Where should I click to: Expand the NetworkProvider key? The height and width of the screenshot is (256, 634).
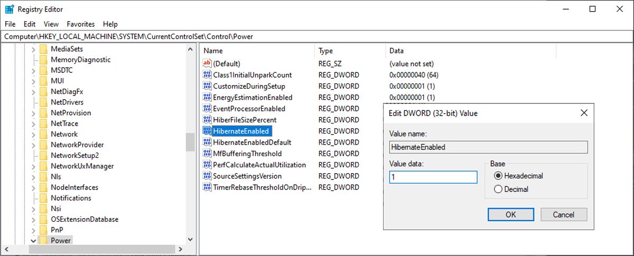coord(33,145)
